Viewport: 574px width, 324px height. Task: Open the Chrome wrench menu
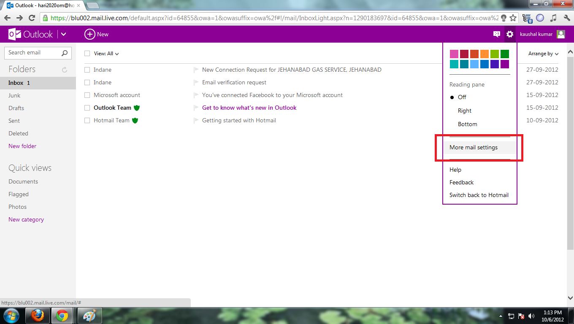coord(566,18)
